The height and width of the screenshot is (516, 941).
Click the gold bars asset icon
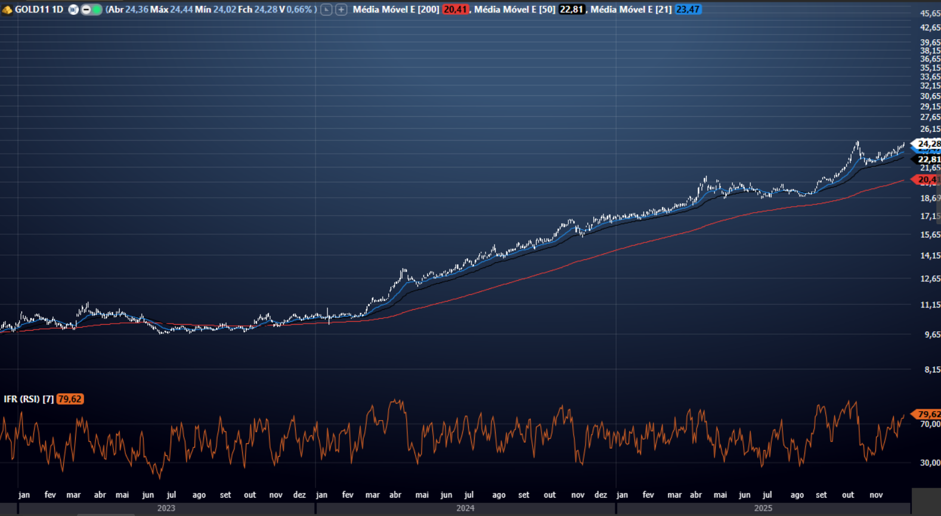(7, 10)
